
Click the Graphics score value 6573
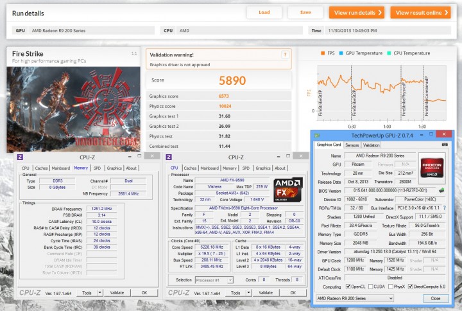coord(224,96)
